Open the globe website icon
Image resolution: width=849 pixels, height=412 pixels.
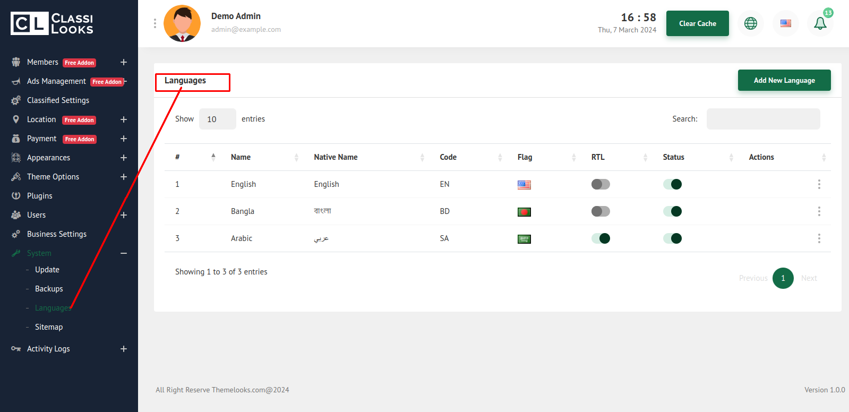pos(750,23)
